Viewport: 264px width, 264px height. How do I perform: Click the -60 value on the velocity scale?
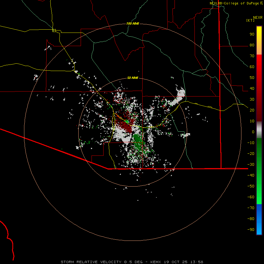[251, 197]
